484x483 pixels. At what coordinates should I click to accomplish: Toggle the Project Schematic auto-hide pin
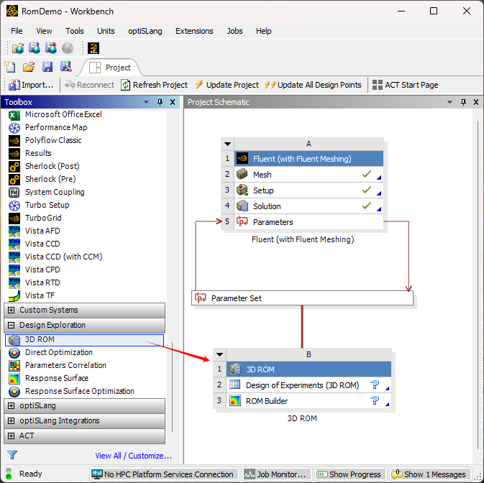pyautogui.click(x=463, y=102)
